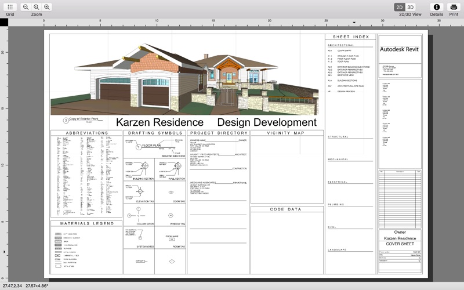
Task: Click the Code Data box
Action: [x=287, y=240]
